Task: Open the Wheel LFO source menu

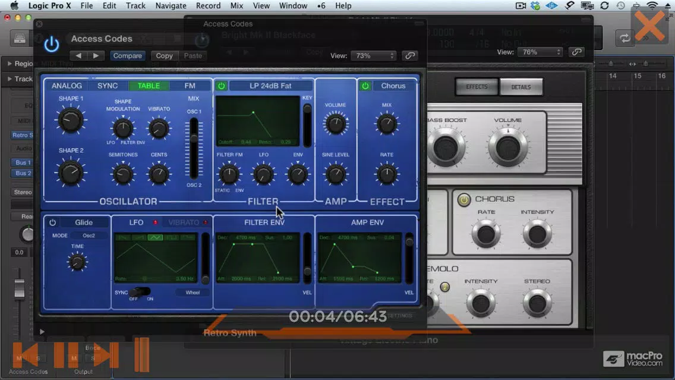Action: pyautogui.click(x=193, y=293)
